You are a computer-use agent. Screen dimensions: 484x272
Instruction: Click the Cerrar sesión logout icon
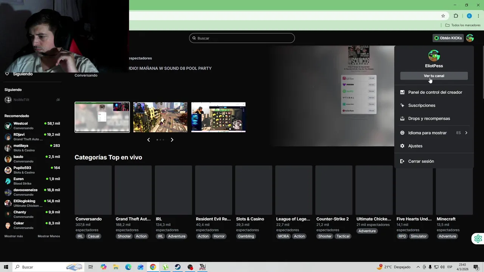(402, 161)
